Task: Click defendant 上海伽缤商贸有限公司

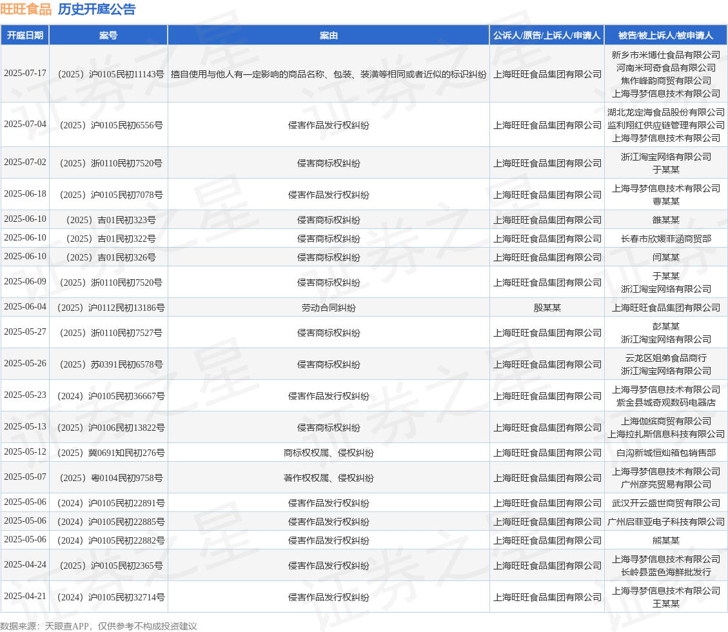Action: point(666,421)
